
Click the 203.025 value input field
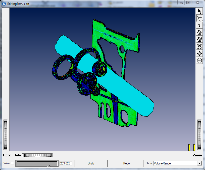pos(66,163)
